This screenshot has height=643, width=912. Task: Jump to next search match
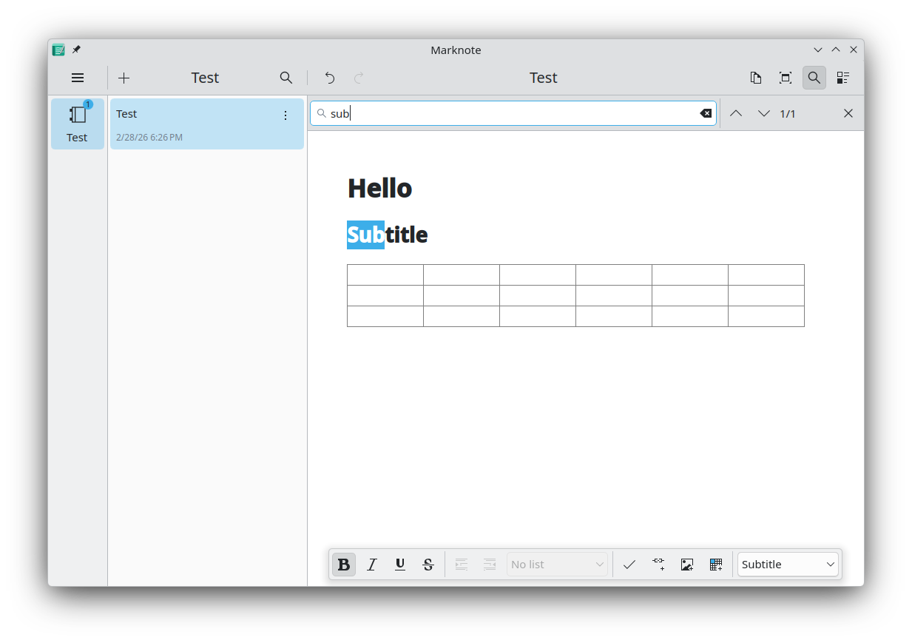point(764,113)
